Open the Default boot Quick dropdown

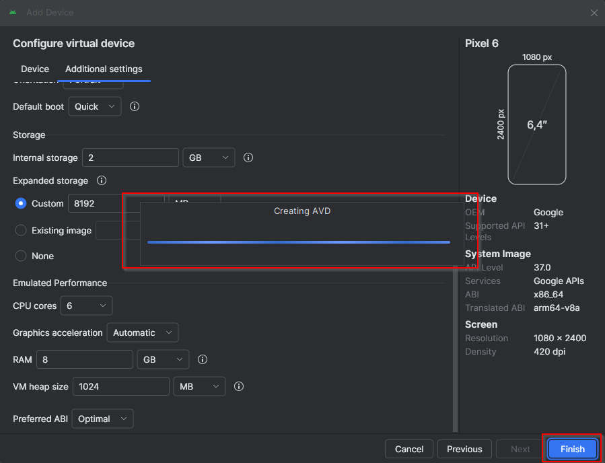pyautogui.click(x=95, y=106)
